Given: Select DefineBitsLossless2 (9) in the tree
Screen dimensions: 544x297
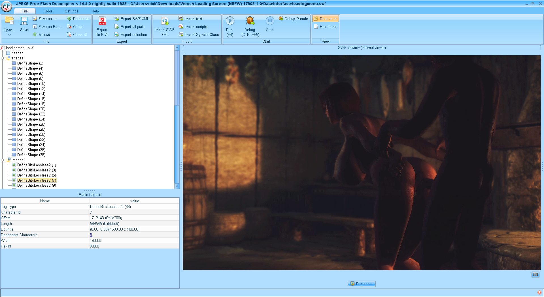Looking at the screenshot, I should click(37, 186).
